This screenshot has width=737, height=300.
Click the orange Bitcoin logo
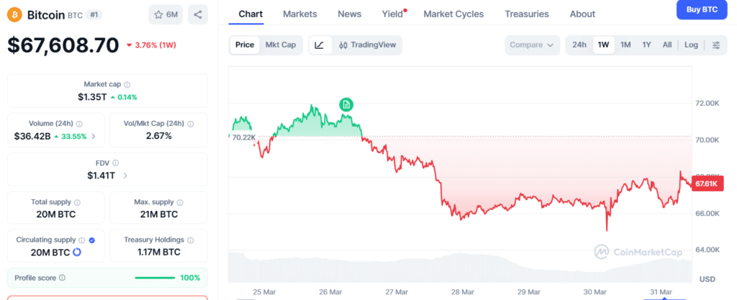15,14
